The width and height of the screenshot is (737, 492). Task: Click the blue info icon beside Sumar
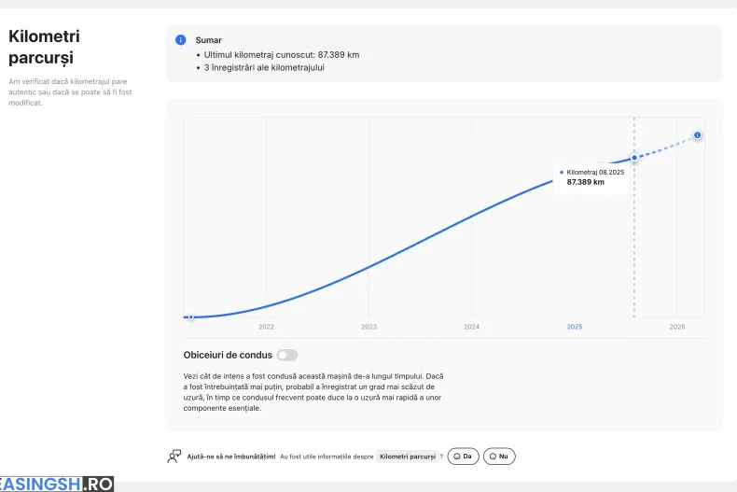[181, 40]
